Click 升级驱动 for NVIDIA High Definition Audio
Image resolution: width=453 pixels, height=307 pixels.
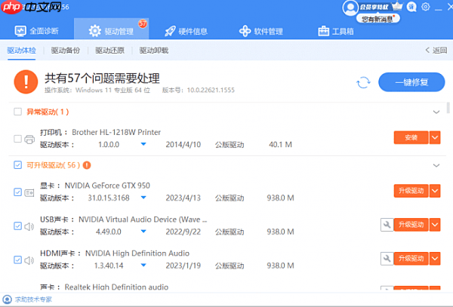(411, 259)
